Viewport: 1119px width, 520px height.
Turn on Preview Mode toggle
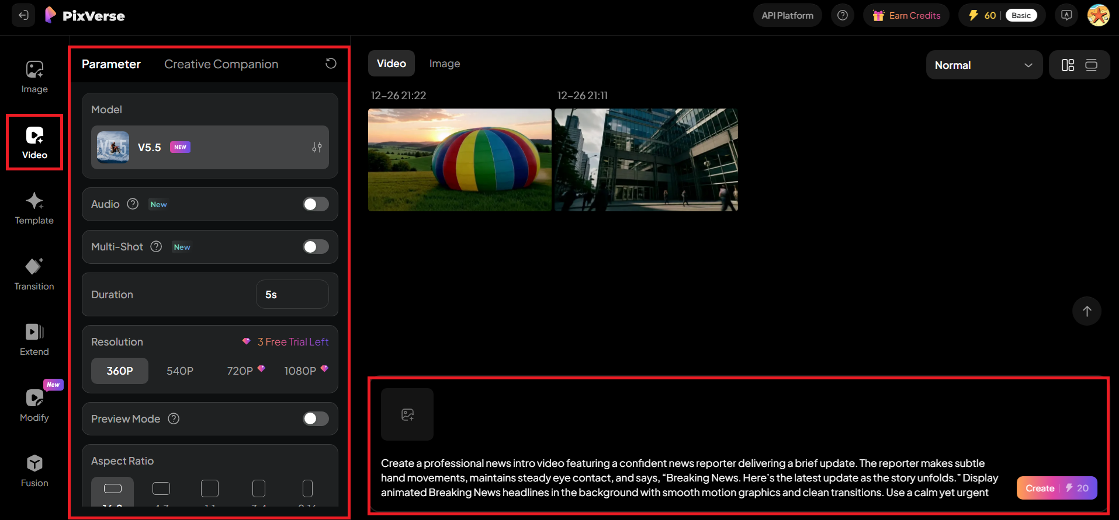316,418
